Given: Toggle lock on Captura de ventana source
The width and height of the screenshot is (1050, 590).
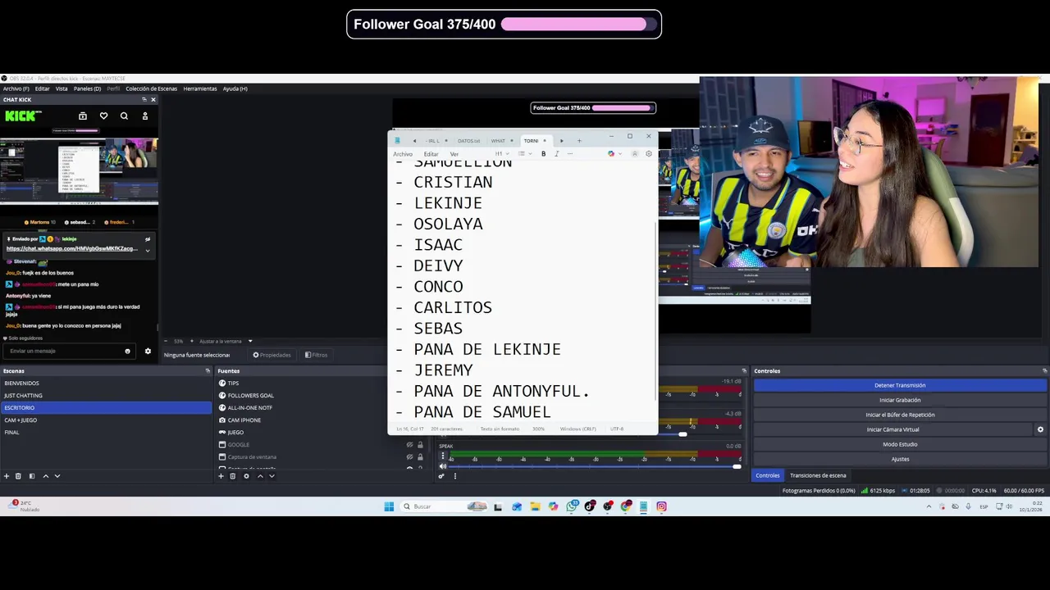Looking at the screenshot, I should click(x=420, y=457).
